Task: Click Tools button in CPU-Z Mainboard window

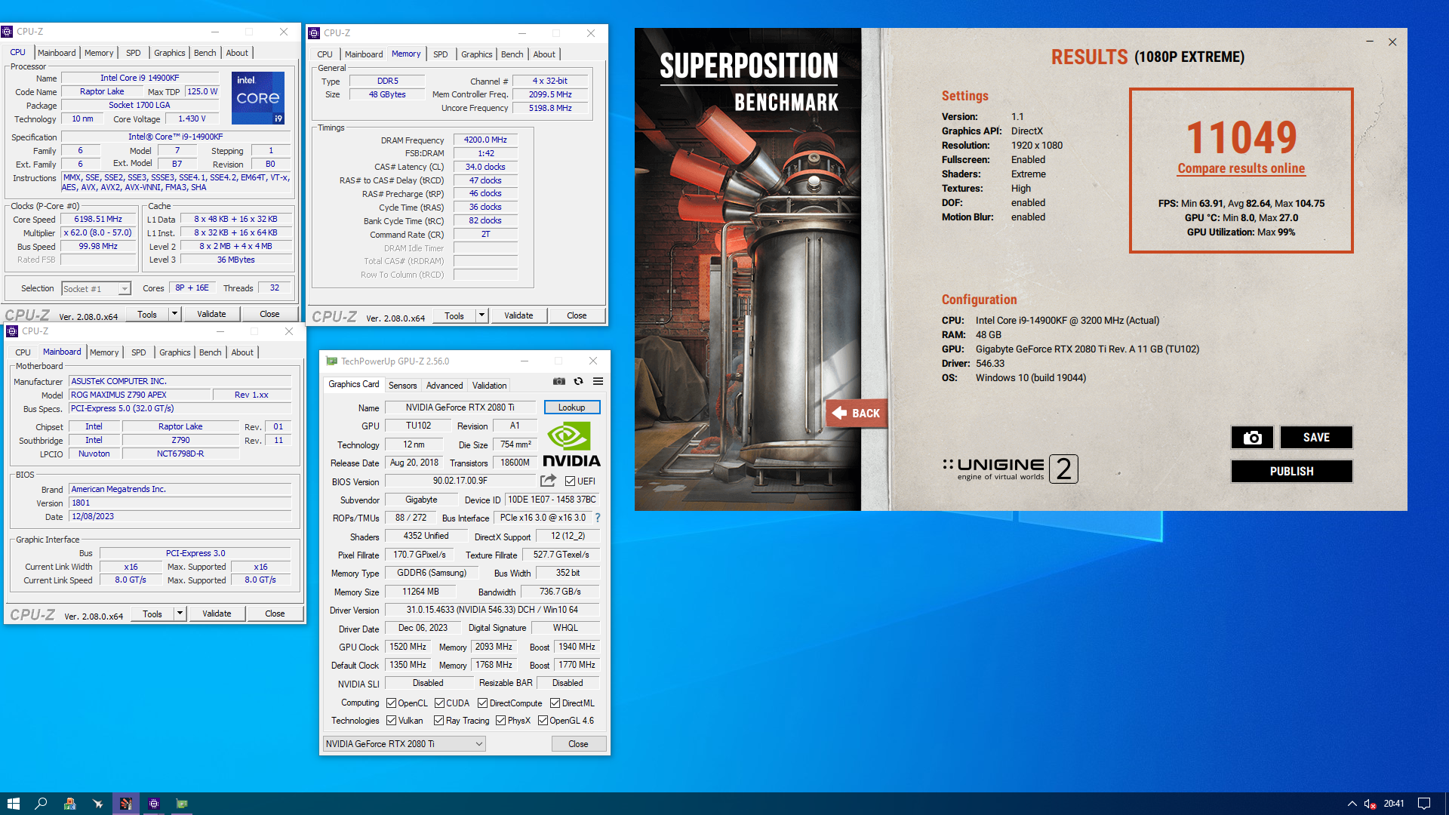Action: [x=152, y=614]
